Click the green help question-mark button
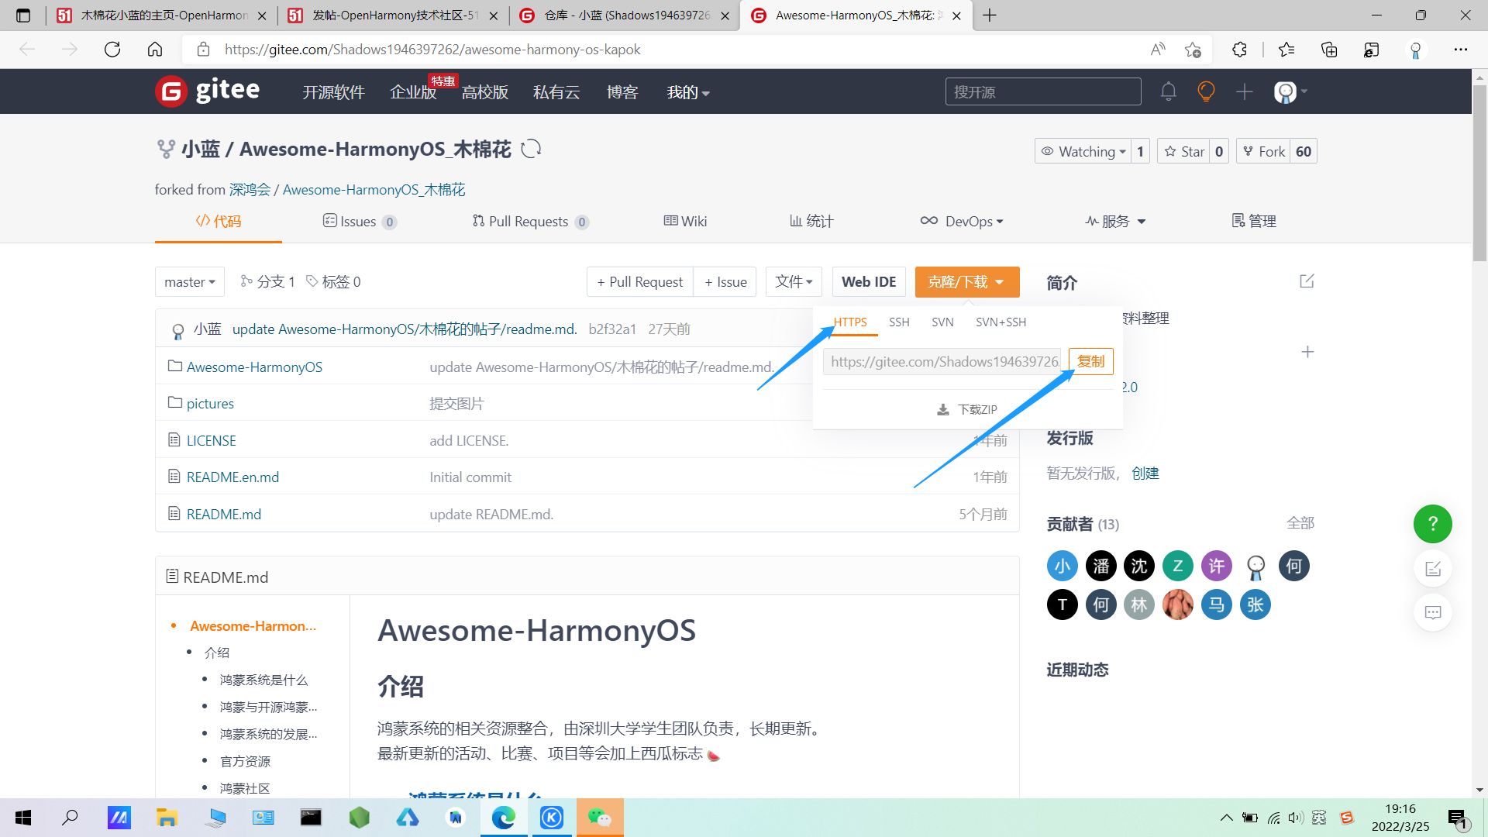This screenshot has width=1488, height=837. (x=1432, y=524)
